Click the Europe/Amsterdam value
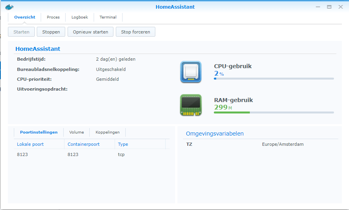The height and width of the screenshot is (210, 349). (283, 144)
